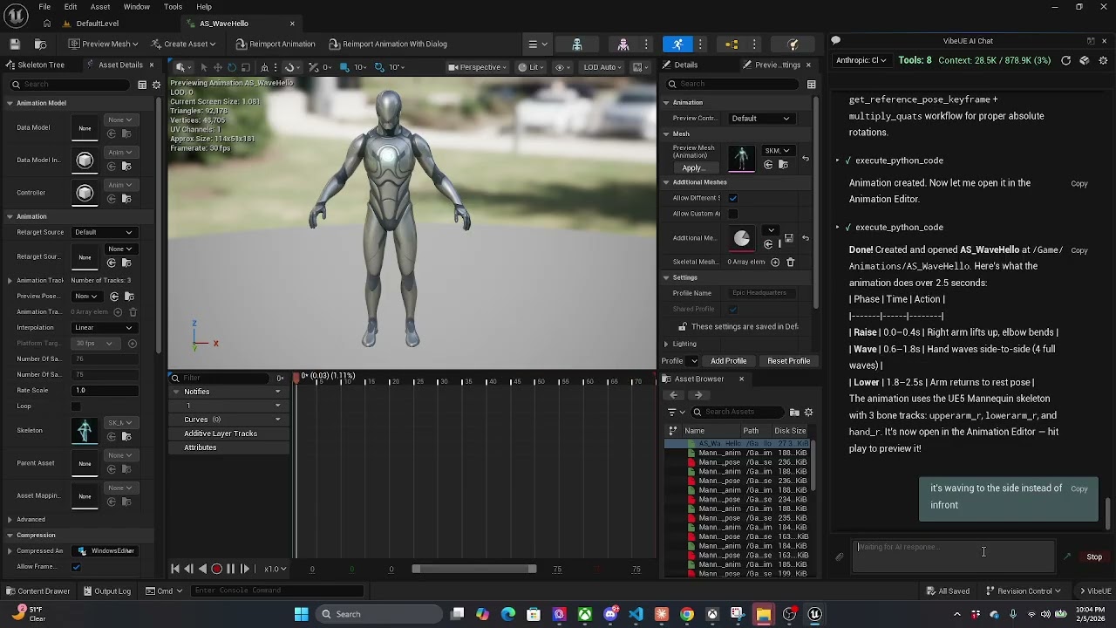This screenshot has height=628, width=1116.
Task: Open the Preview Controller Default dropdown
Action: click(x=761, y=119)
